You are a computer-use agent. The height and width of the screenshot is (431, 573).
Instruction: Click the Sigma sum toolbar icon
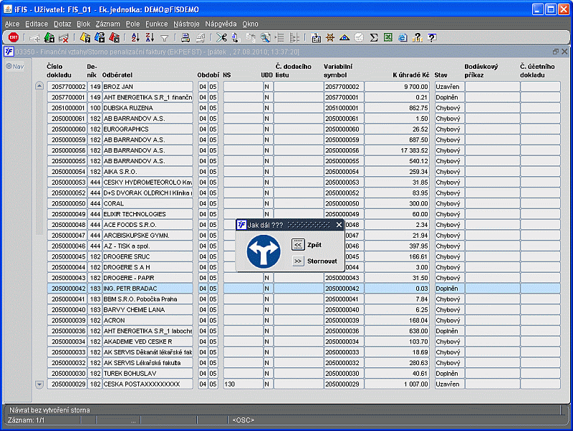[x=374, y=37]
